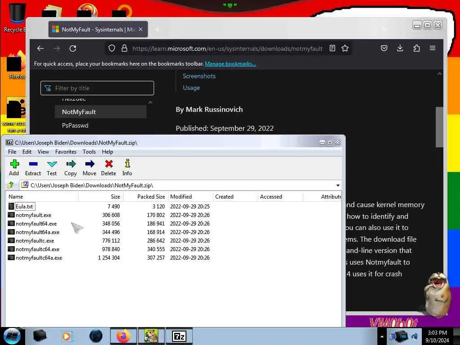Sort by Packed Size column header

146,197
